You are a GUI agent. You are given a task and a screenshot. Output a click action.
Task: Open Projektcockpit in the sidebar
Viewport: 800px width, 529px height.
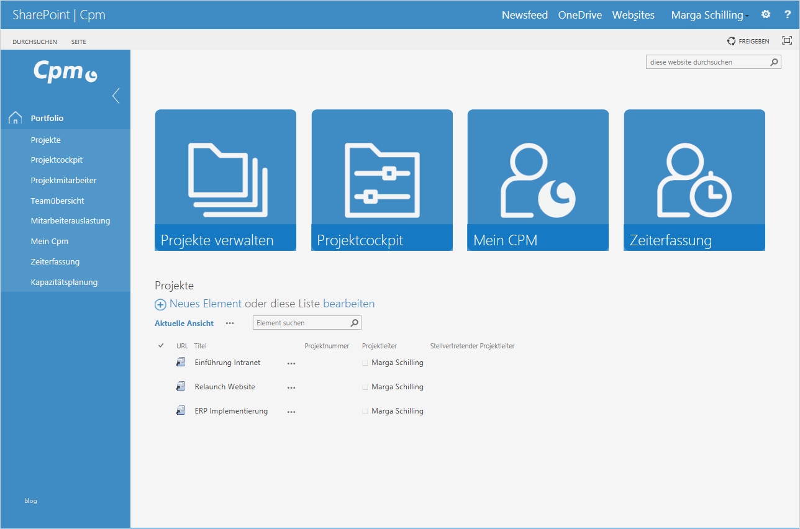tap(57, 160)
